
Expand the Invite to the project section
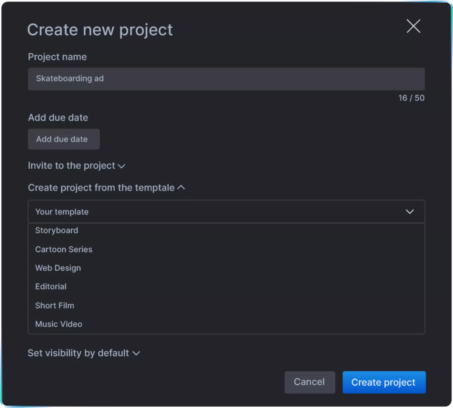click(x=72, y=166)
